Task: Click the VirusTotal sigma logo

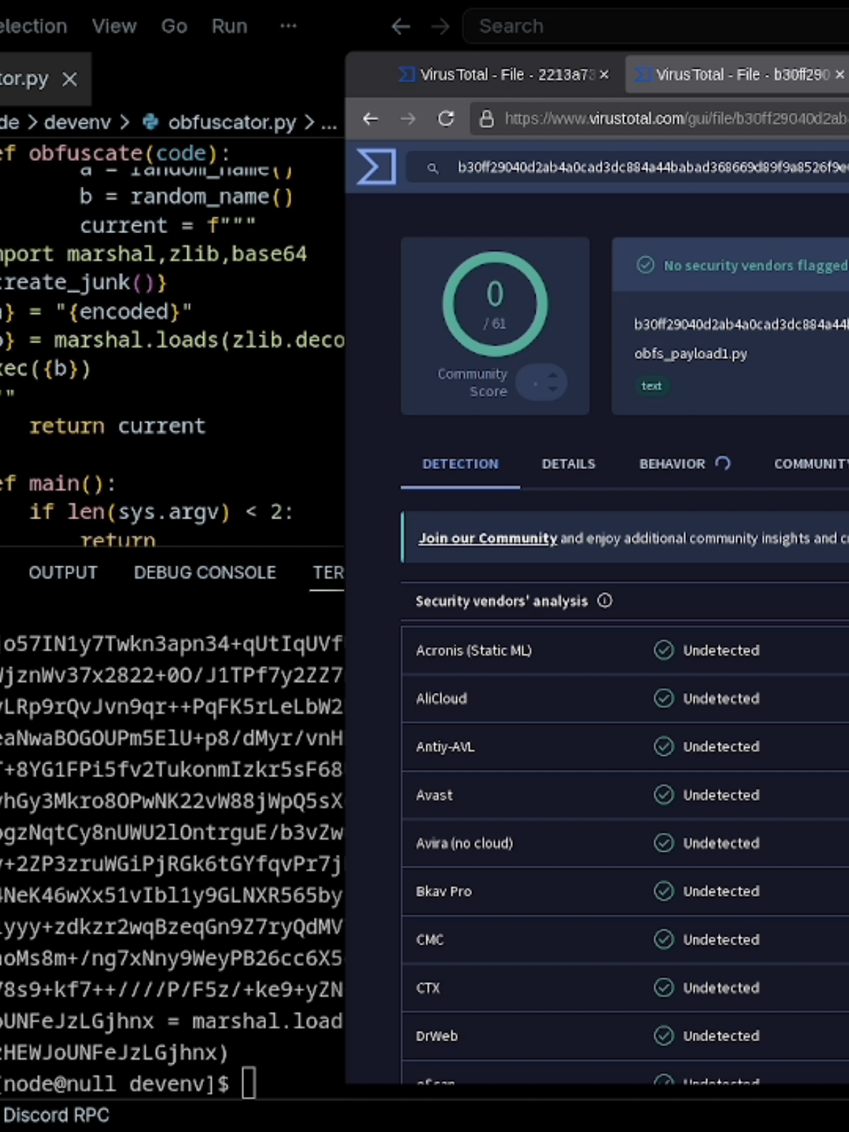Action: tap(376, 167)
